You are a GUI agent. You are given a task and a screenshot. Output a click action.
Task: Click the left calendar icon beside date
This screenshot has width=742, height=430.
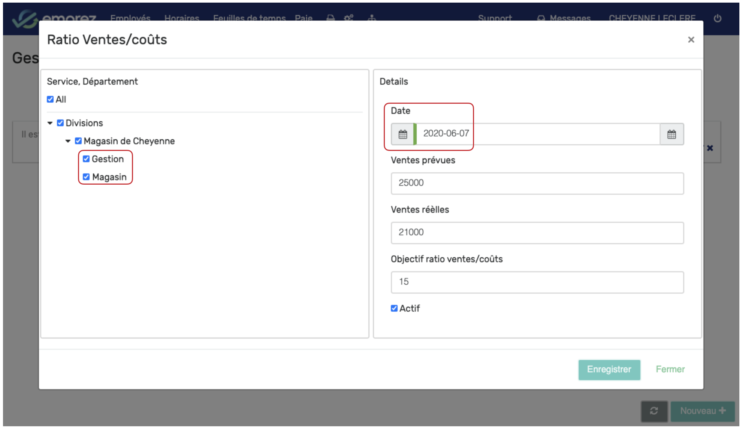402,134
